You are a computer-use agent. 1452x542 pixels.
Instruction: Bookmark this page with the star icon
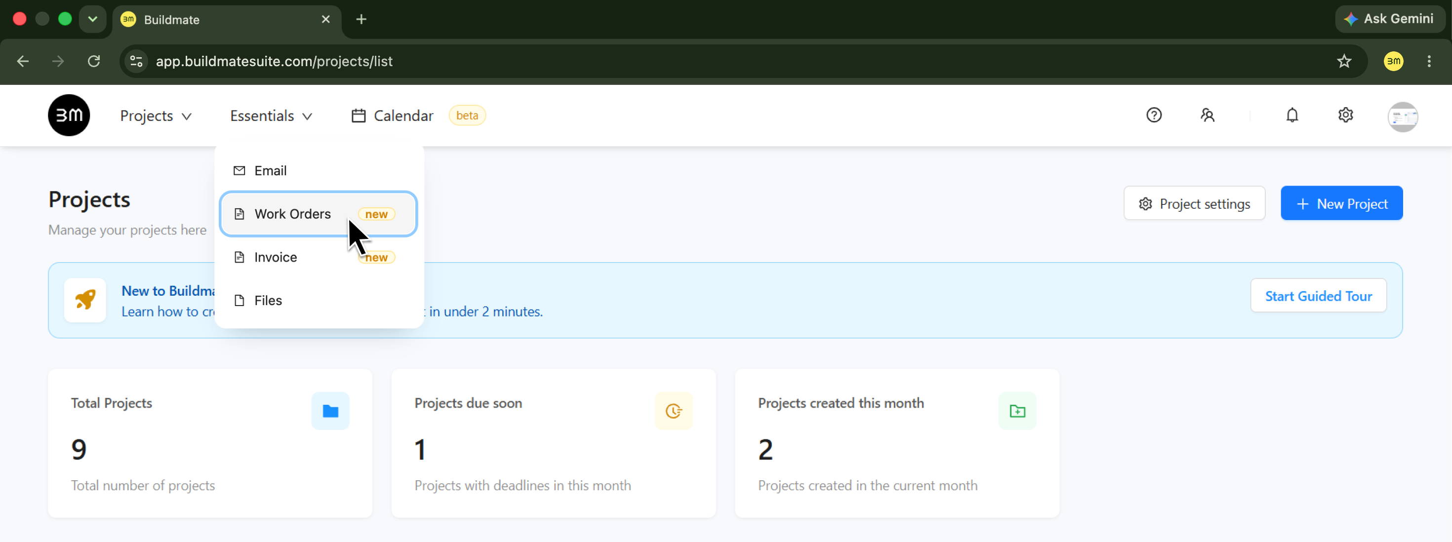pos(1344,61)
